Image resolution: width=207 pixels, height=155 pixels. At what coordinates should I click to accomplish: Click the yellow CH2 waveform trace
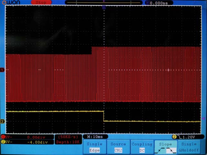click(x=103, y=116)
